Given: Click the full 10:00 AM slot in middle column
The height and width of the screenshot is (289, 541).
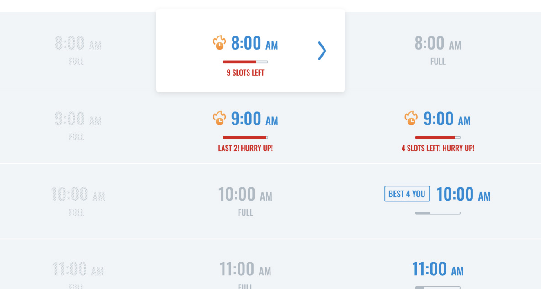Looking at the screenshot, I should click(x=245, y=201).
